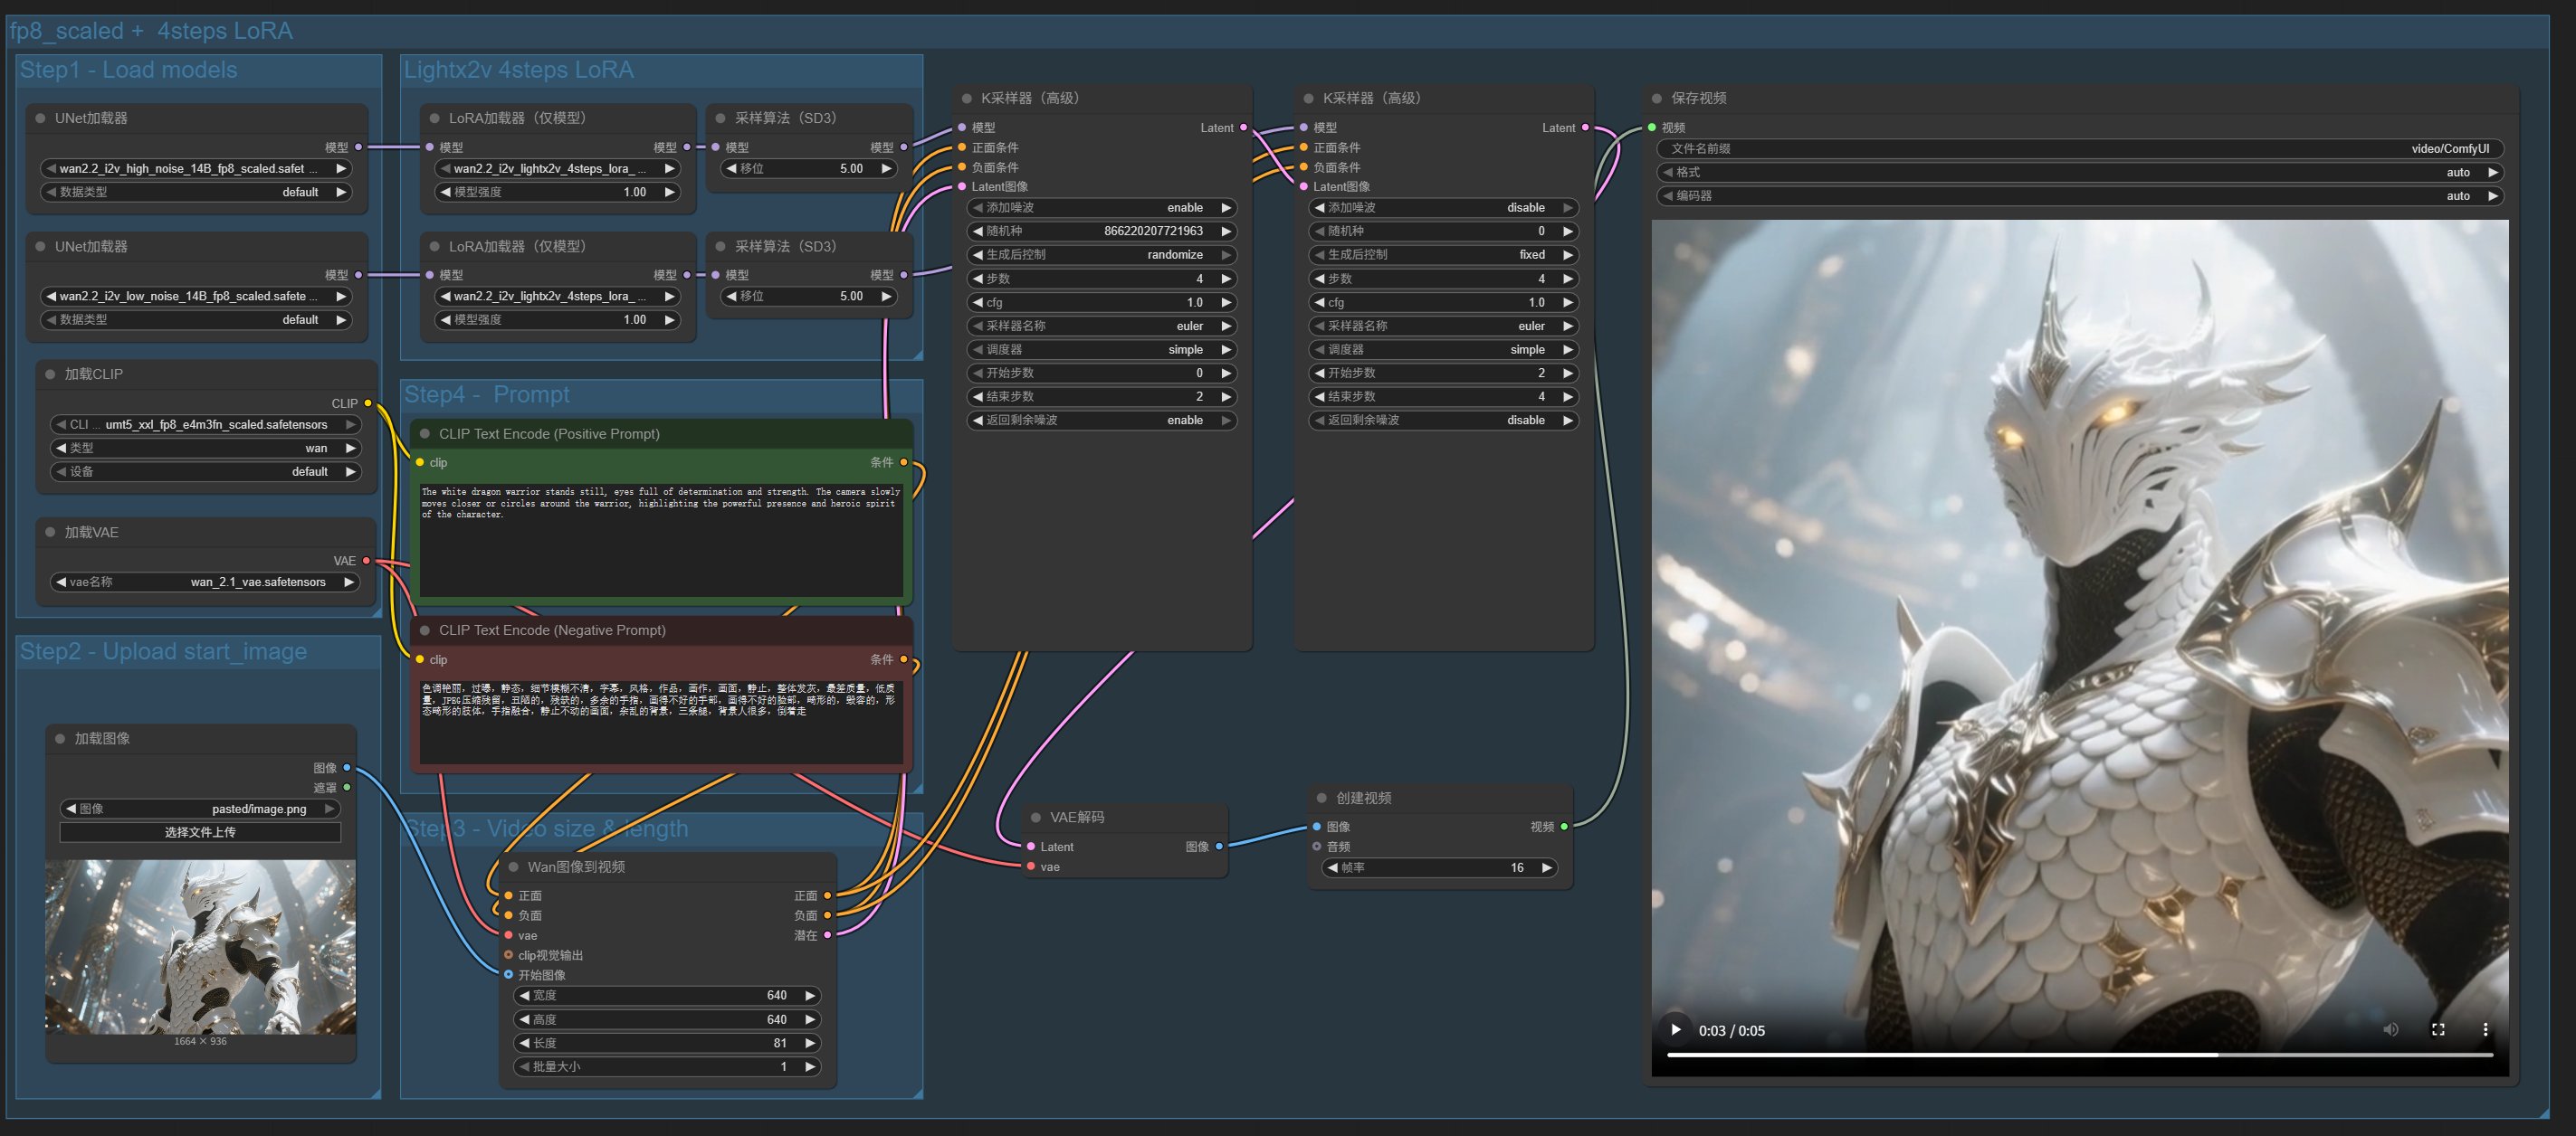Collapse the VAE解码 node using its dot
The width and height of the screenshot is (2576, 1136).
tap(1036, 818)
